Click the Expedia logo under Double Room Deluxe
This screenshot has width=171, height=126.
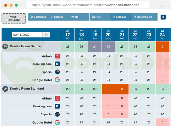(x=57, y=72)
